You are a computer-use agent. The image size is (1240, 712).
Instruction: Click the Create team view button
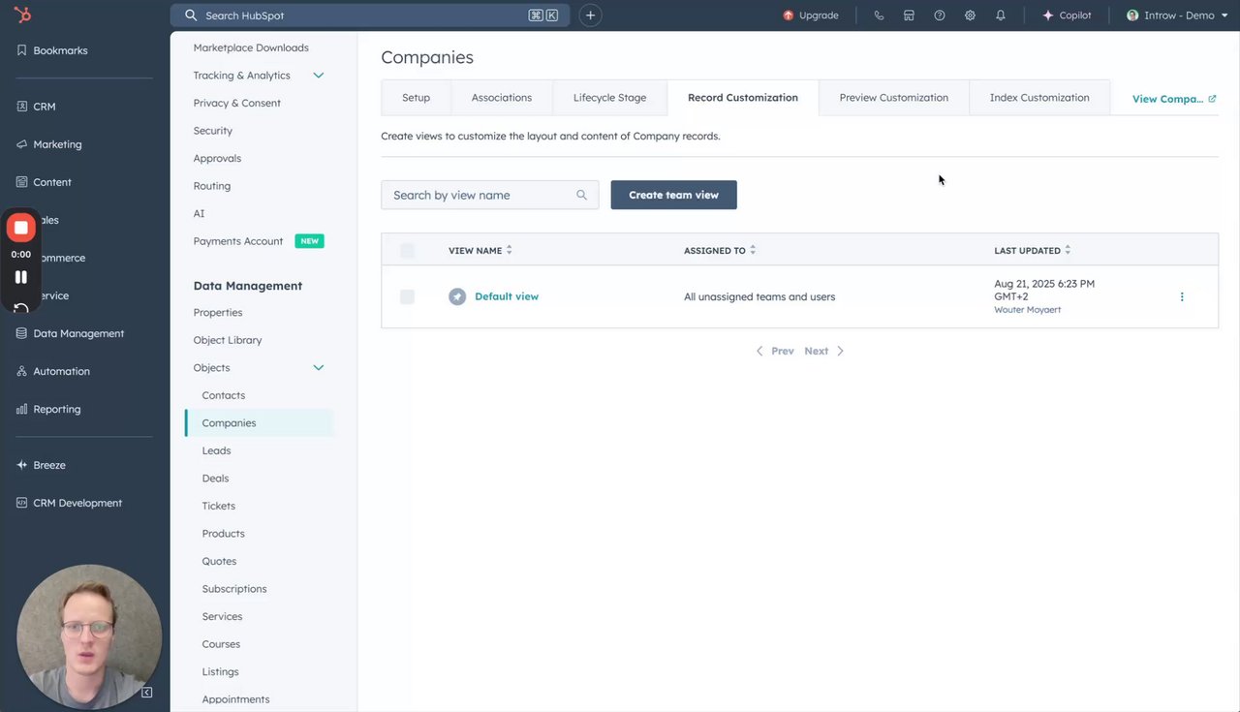[x=674, y=195]
